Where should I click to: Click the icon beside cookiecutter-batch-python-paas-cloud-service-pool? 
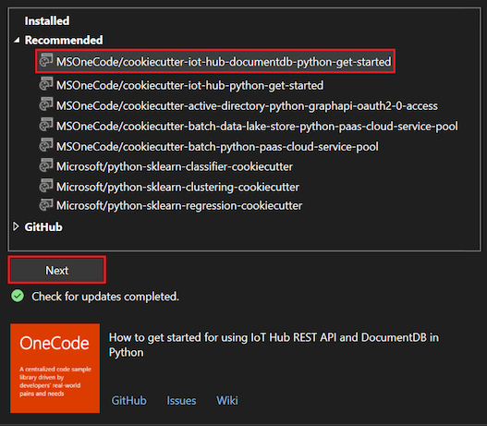coord(46,145)
